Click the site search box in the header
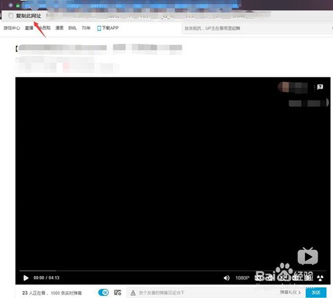 (256, 28)
